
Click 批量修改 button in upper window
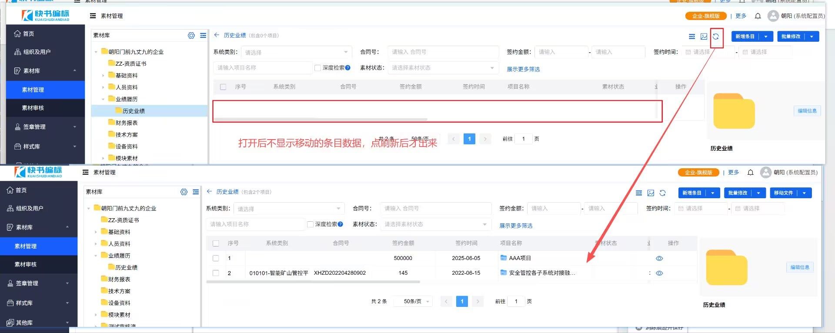click(x=791, y=37)
